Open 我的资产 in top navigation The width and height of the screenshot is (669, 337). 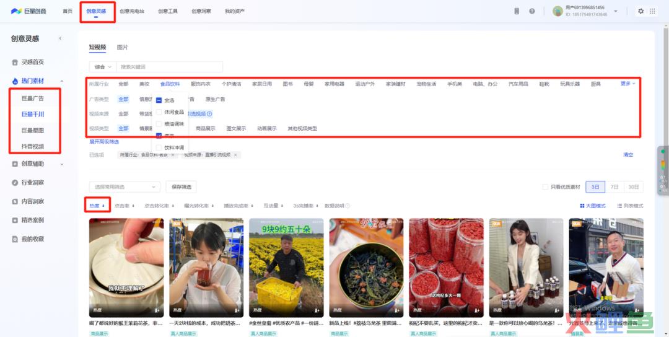235,11
